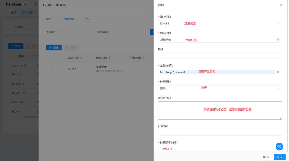The width and height of the screenshot is (289, 161).
Task: Sort by 渠道名称 column sort icon
Action: click(x=81, y=58)
